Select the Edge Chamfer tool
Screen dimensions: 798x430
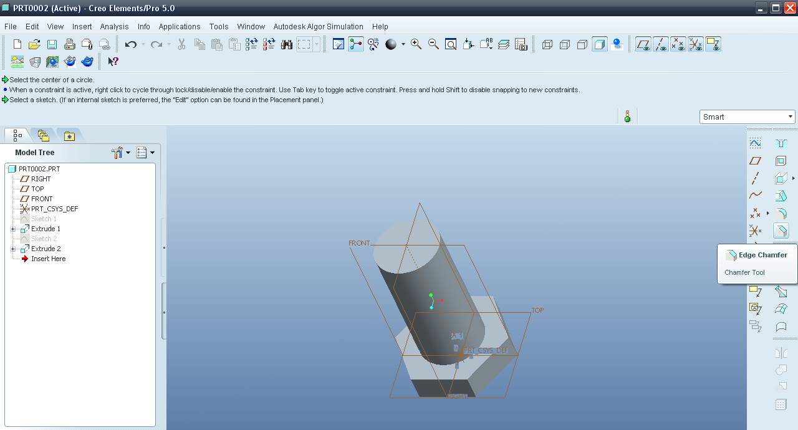[781, 231]
